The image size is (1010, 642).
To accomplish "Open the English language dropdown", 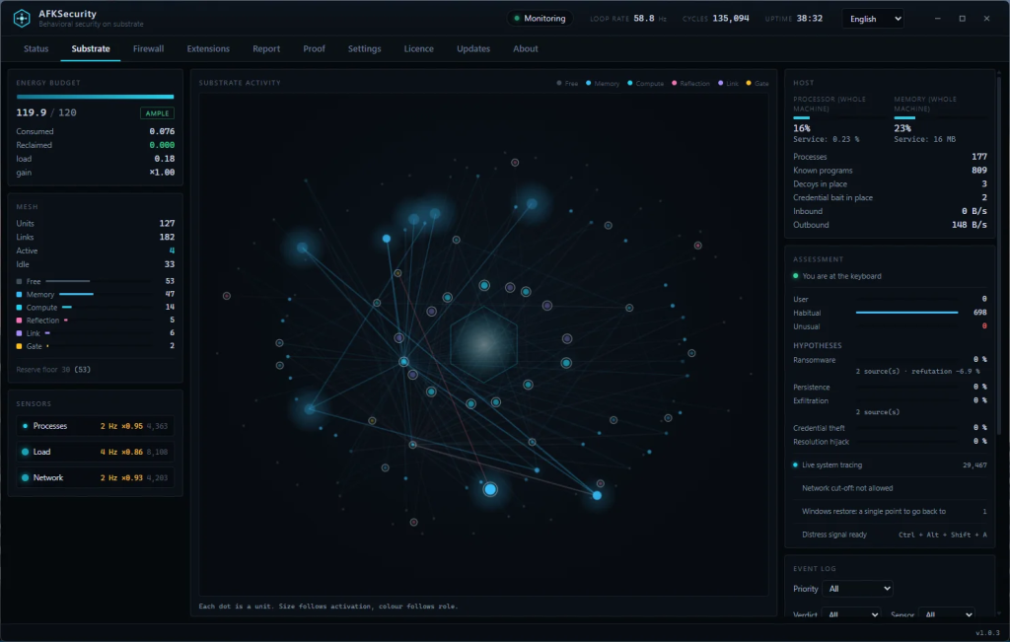I will 873,19.
